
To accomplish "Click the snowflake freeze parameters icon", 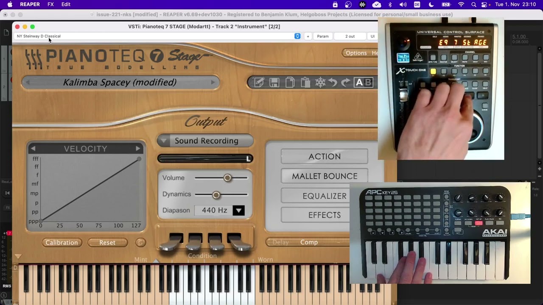I will [320, 83].
